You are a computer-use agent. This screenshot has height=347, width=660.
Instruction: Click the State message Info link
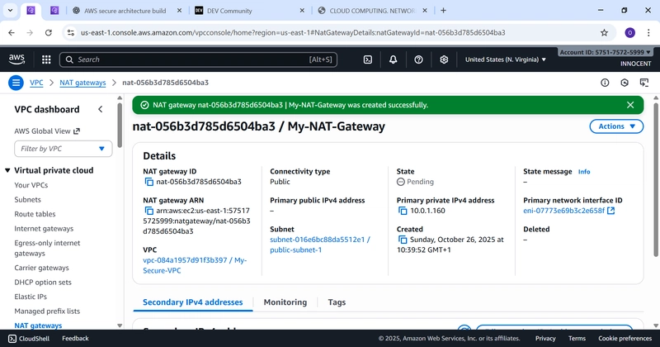(x=584, y=172)
